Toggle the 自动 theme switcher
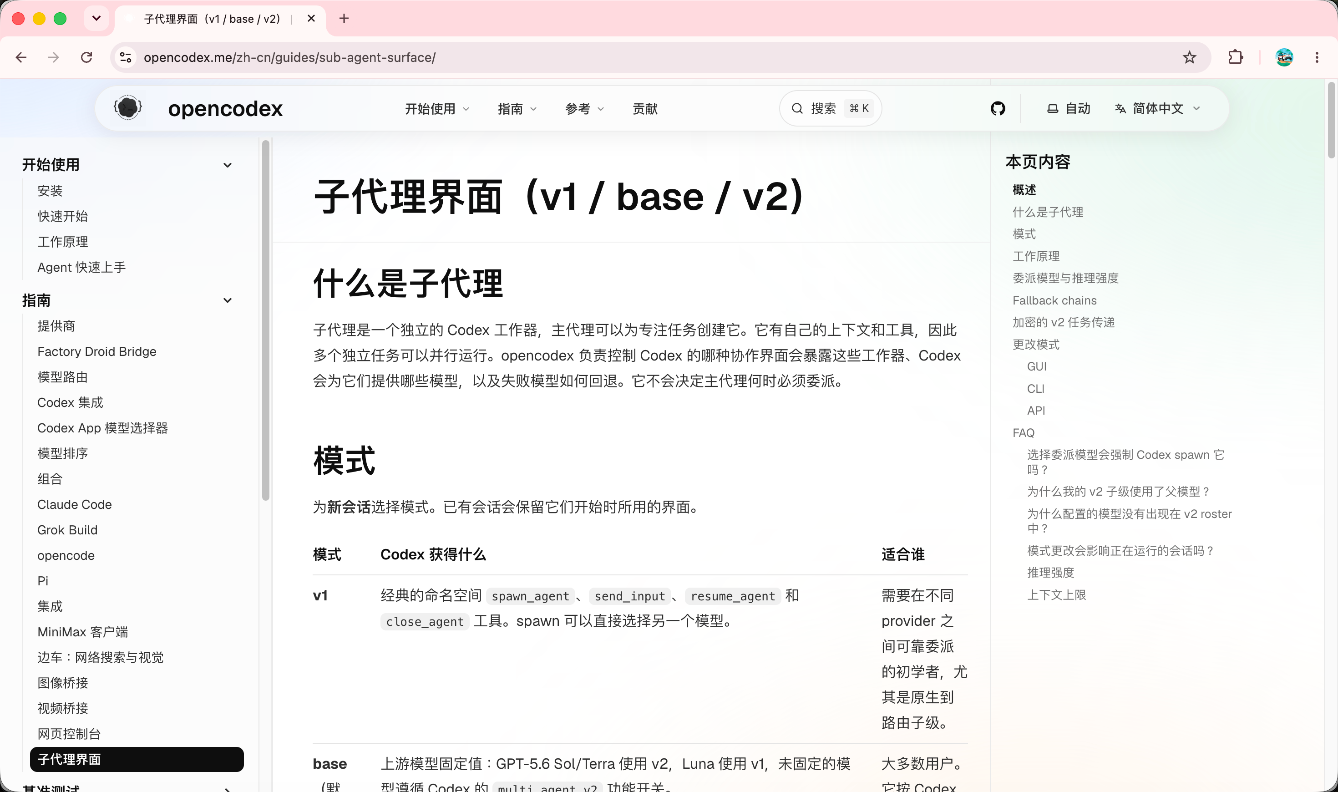Image resolution: width=1338 pixels, height=792 pixels. [x=1069, y=109]
